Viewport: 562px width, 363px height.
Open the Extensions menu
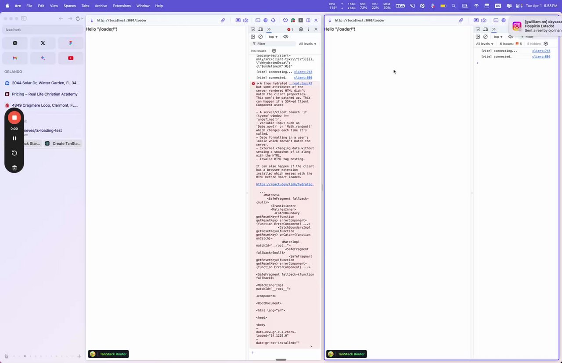click(122, 6)
